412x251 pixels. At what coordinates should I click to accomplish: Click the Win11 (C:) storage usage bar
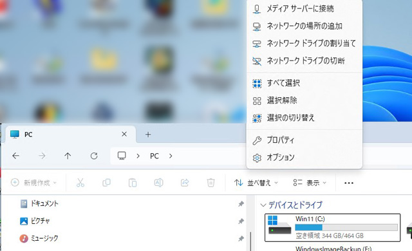346,227
